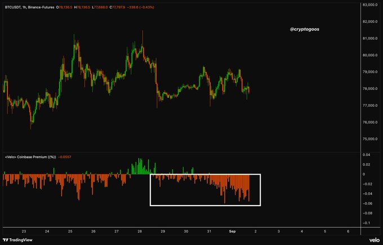
Task: Click the −0.06 premium axis label
Action: click(367, 203)
